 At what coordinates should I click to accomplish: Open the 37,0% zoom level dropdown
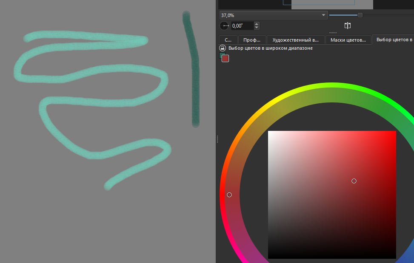[x=274, y=15]
